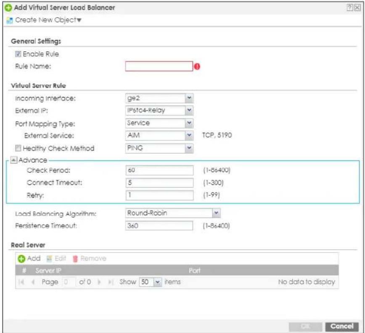Click the Persistence Timeout field
This screenshot has height=333, width=365.
[x=159, y=225]
